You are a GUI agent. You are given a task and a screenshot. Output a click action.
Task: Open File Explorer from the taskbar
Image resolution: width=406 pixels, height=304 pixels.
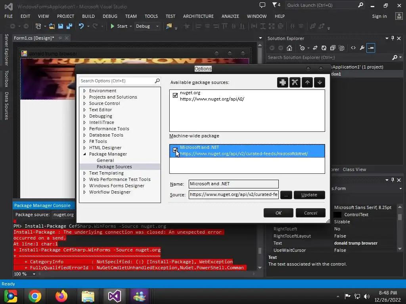click(88, 296)
